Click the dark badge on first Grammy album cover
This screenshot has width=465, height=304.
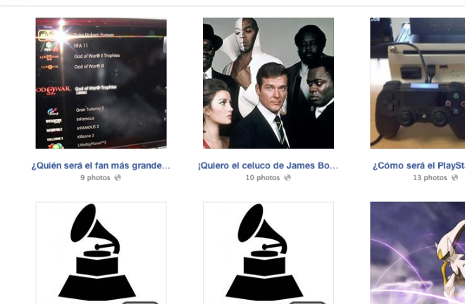coord(140,303)
